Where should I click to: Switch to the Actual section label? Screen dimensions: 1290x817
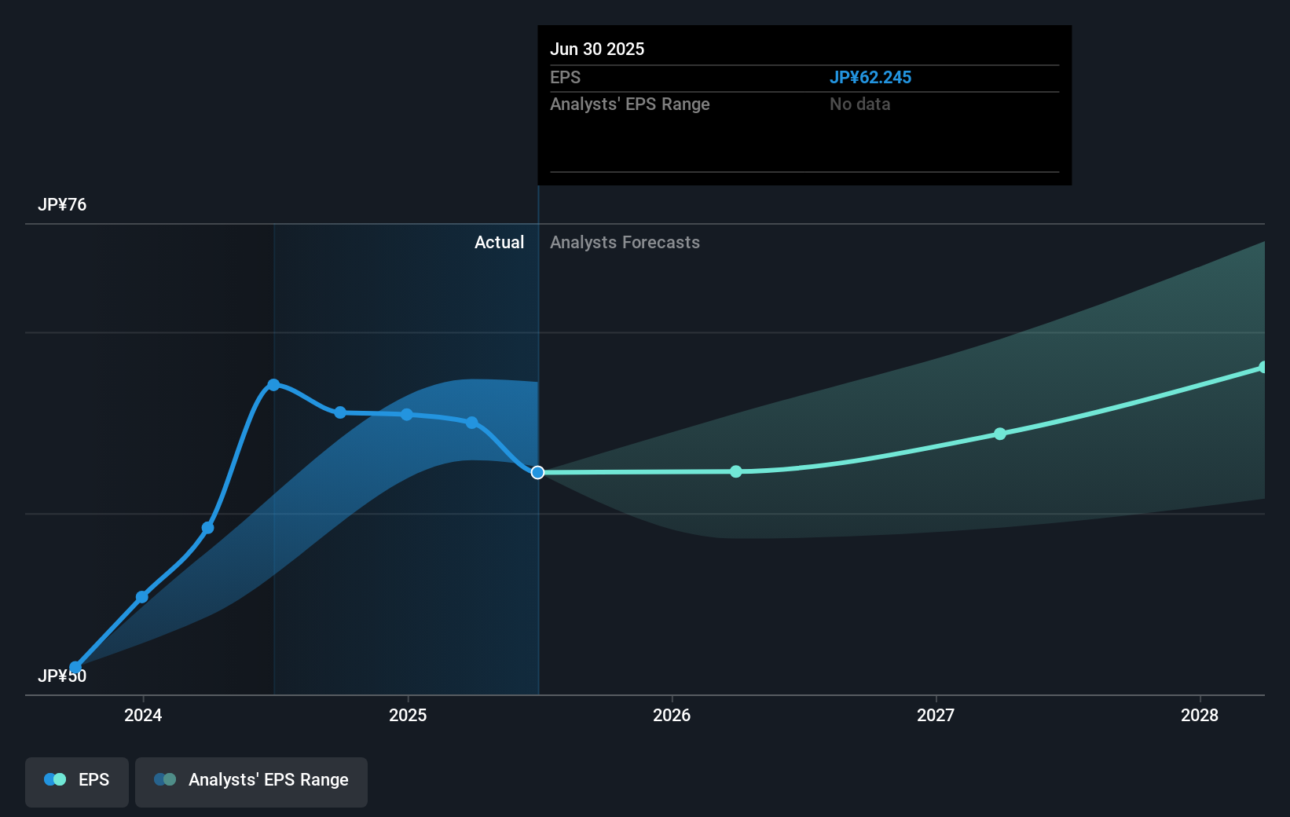(500, 243)
